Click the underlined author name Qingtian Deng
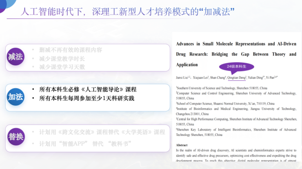The image size is (302, 169). coord(237,78)
